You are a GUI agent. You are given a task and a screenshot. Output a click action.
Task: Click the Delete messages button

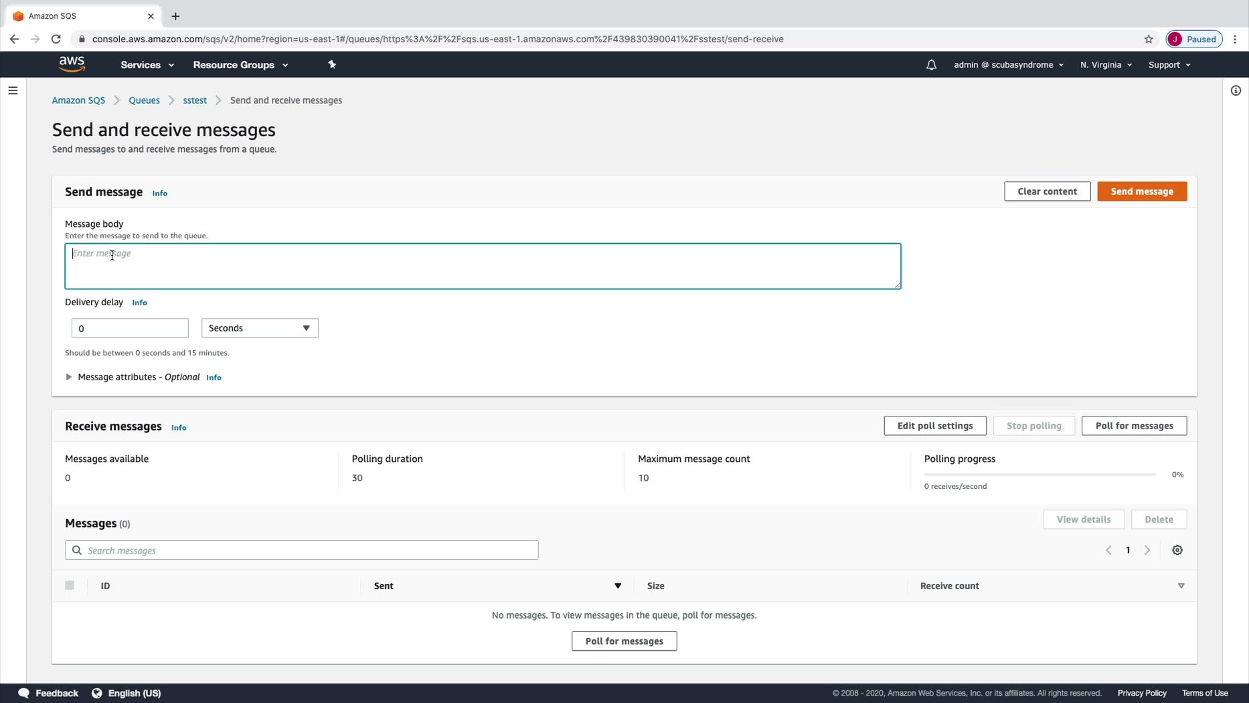[x=1159, y=520]
